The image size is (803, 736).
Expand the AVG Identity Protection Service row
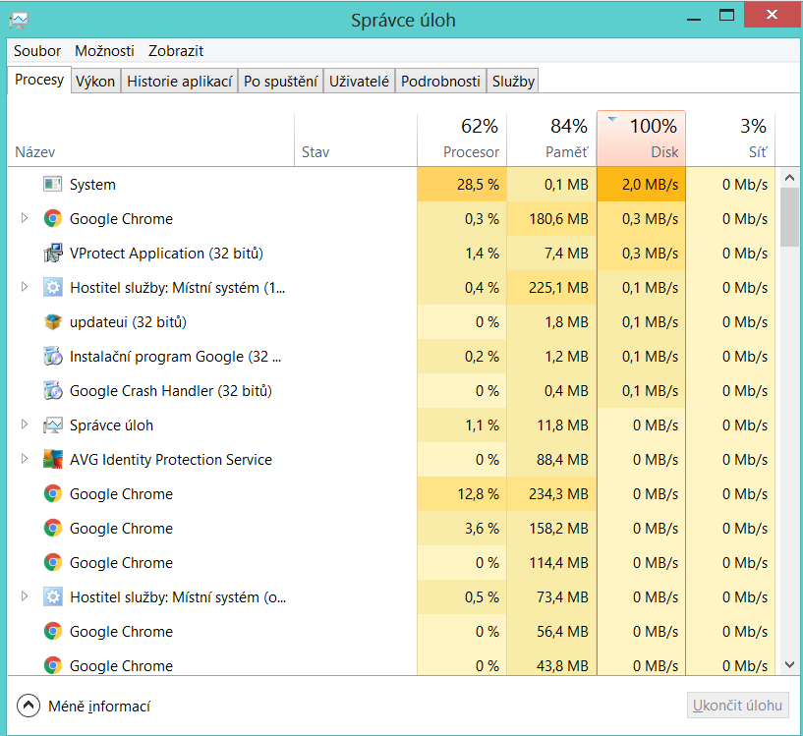point(25,459)
